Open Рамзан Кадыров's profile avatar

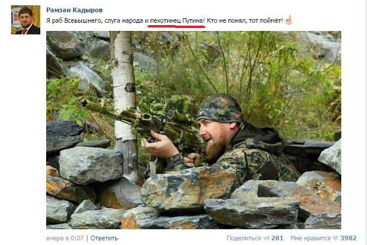coord(26,20)
